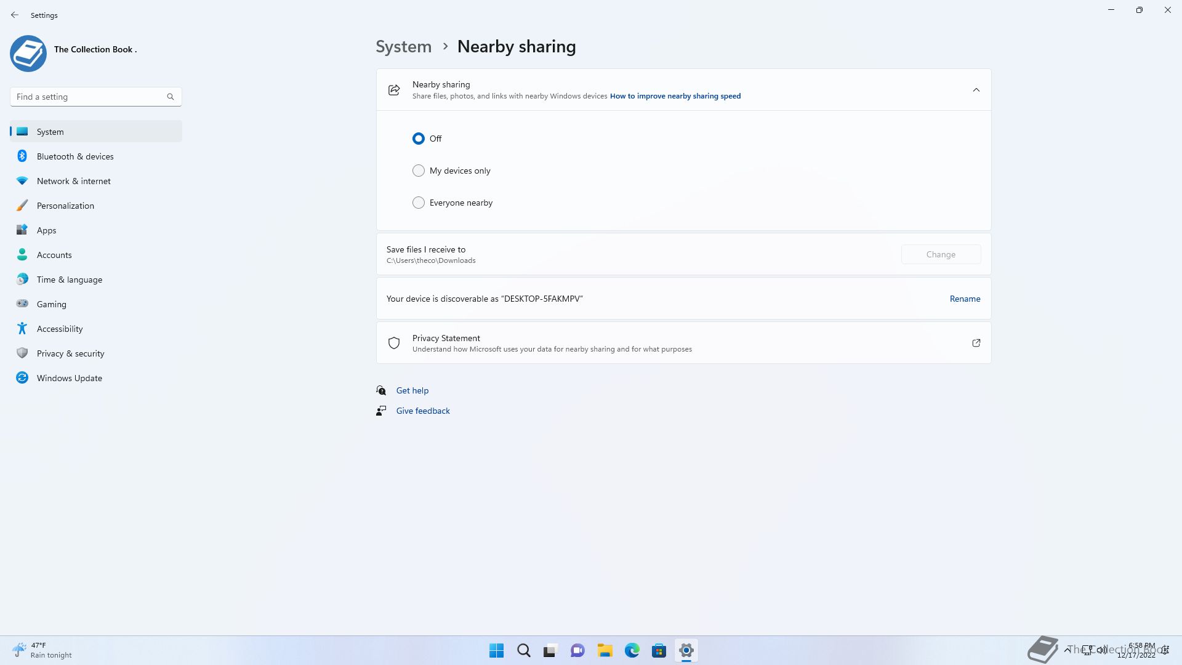This screenshot has height=665, width=1182.
Task: Click System in the breadcrumb
Action: point(404,46)
